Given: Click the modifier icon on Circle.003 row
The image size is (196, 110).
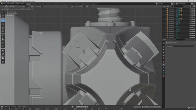Looking at the screenshot, I should (x=177, y=13).
